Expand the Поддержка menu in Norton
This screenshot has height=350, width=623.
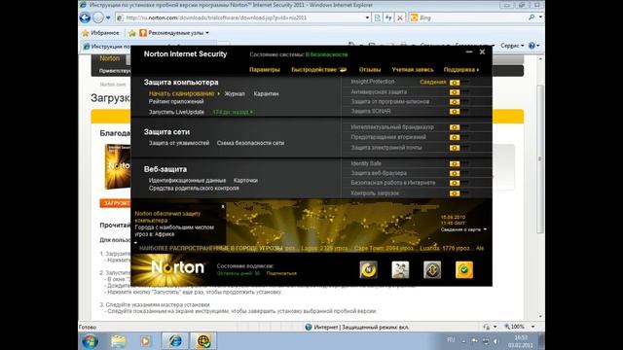coord(460,70)
